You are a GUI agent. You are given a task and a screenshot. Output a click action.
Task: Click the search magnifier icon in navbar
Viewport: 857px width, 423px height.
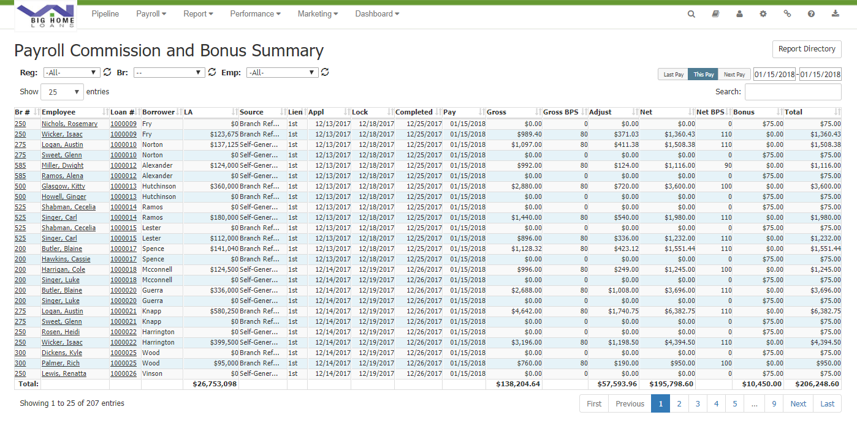click(691, 14)
